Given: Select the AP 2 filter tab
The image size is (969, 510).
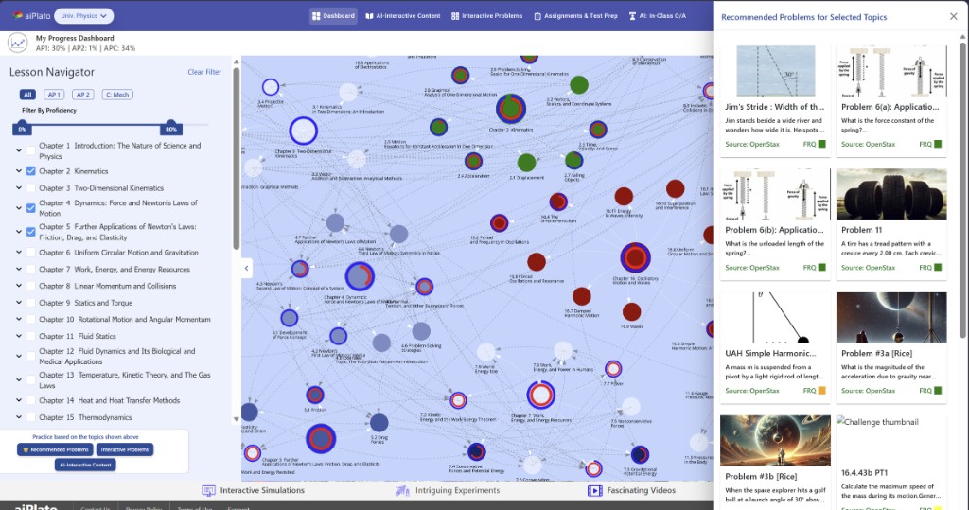Looking at the screenshot, I should point(83,95).
